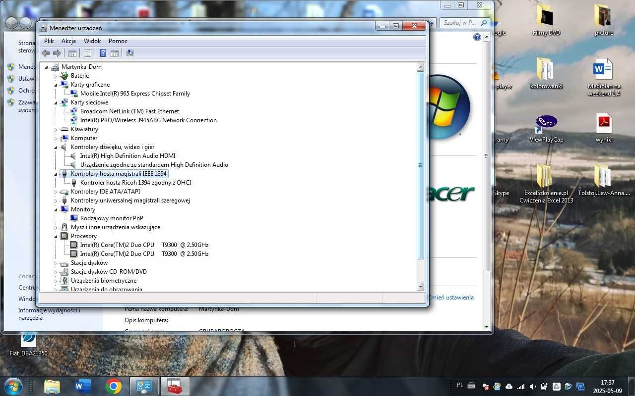Viewport: 635px width, 396px height.
Task: Click the Forward arrow in Device Manager toolbar
Action: tap(57, 53)
